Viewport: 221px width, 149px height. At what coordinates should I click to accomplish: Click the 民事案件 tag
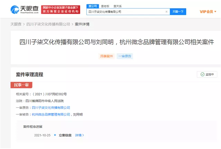[x=107, y=56]
